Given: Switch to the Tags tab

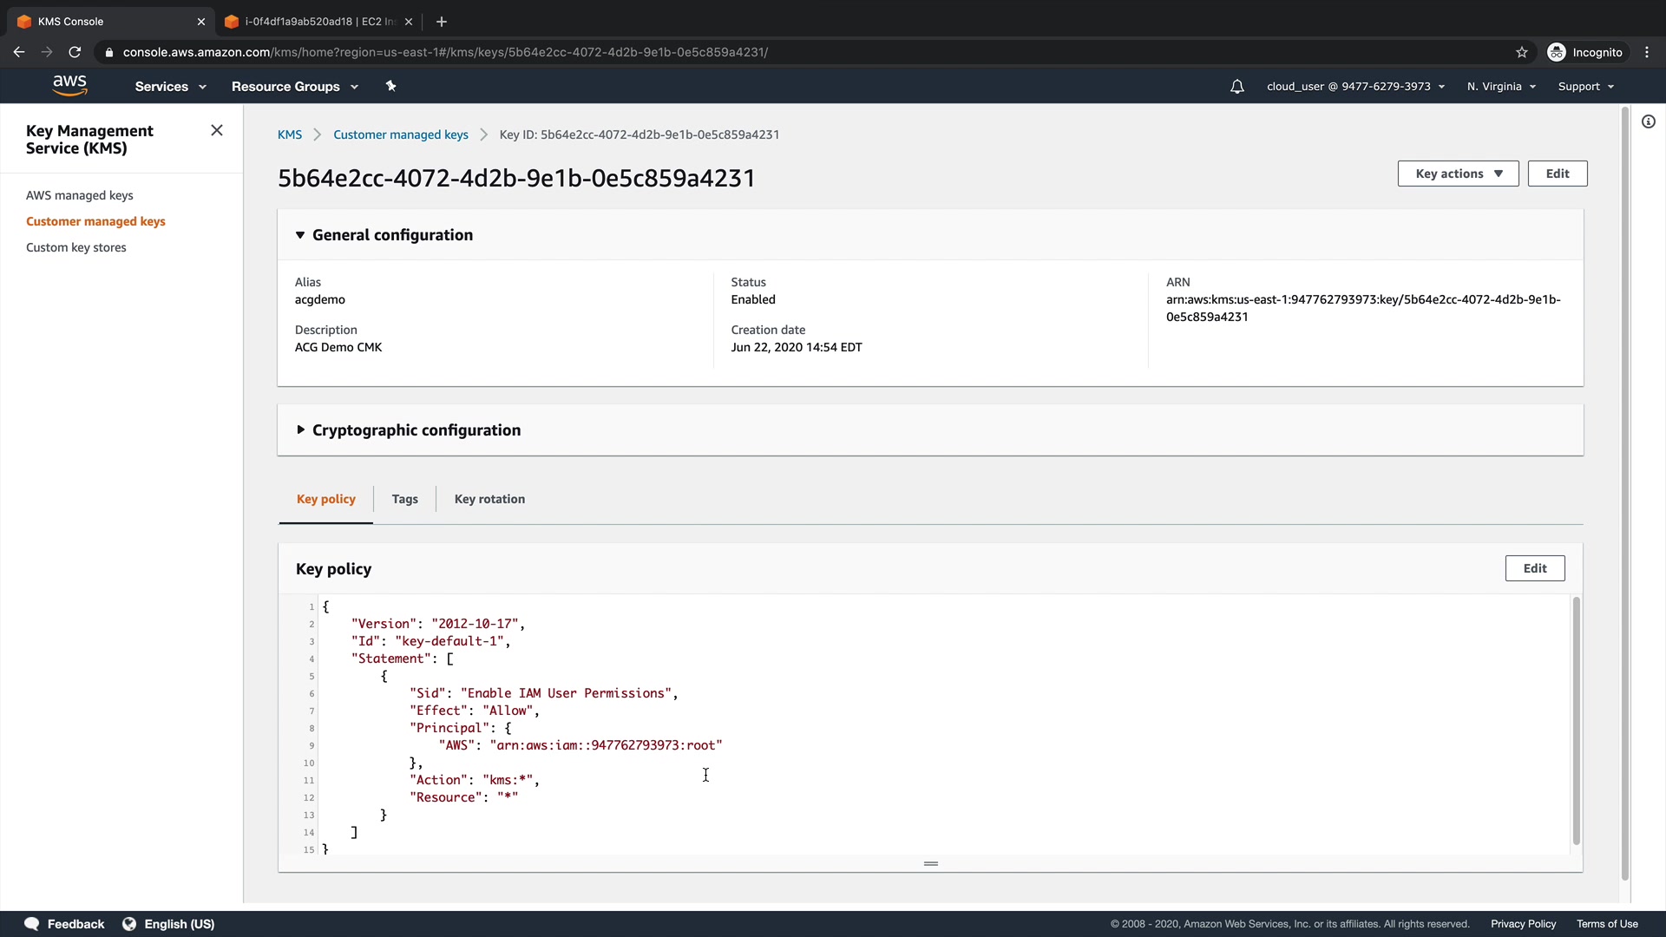Looking at the screenshot, I should coord(404,499).
